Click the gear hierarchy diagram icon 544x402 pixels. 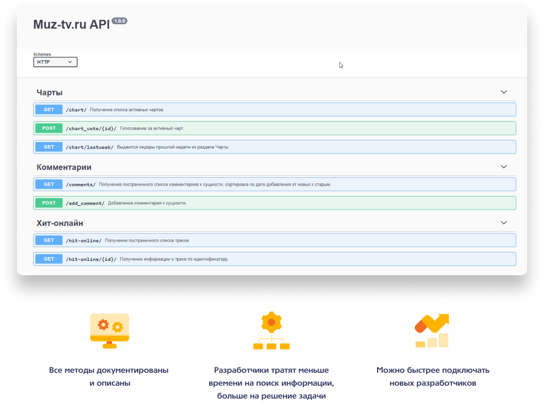pos(272,331)
